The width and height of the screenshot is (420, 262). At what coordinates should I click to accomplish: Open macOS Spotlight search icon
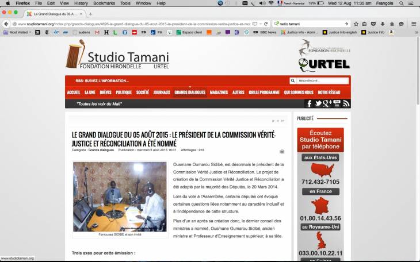(x=401, y=3)
